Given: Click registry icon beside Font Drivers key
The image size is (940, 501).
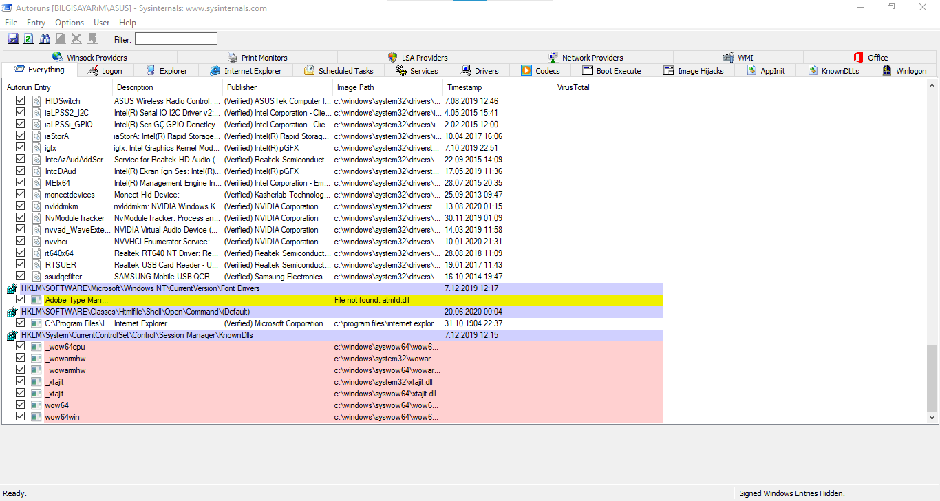Looking at the screenshot, I should click(12, 288).
